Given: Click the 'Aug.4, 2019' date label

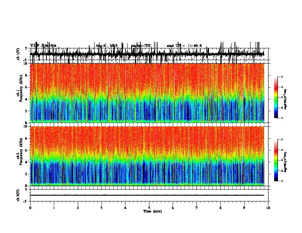Looking at the screenshot, I should pyautogui.click(x=106, y=46).
